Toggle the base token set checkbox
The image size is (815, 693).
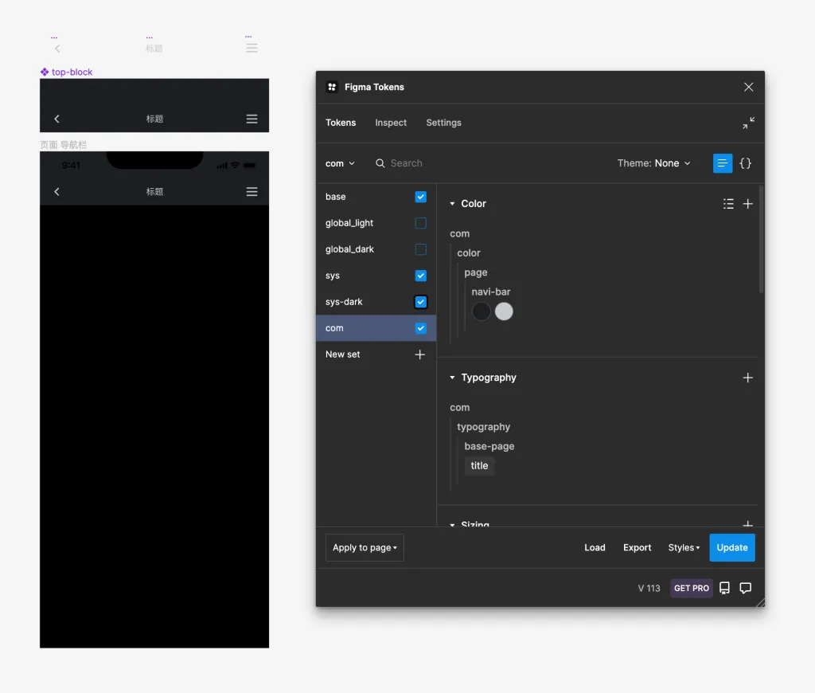click(420, 197)
